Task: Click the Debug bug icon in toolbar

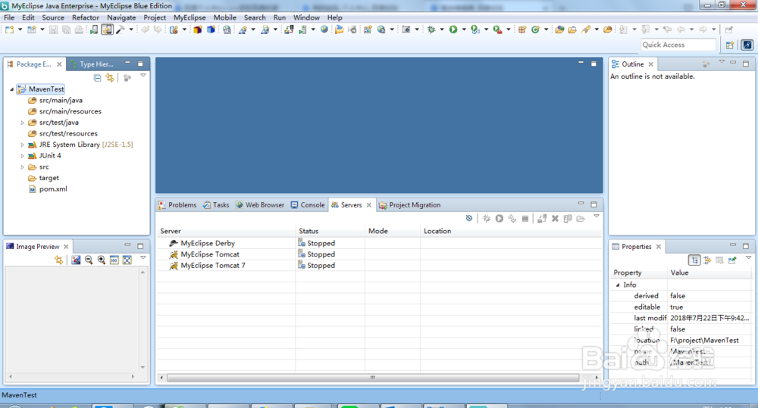Action: tap(431, 30)
